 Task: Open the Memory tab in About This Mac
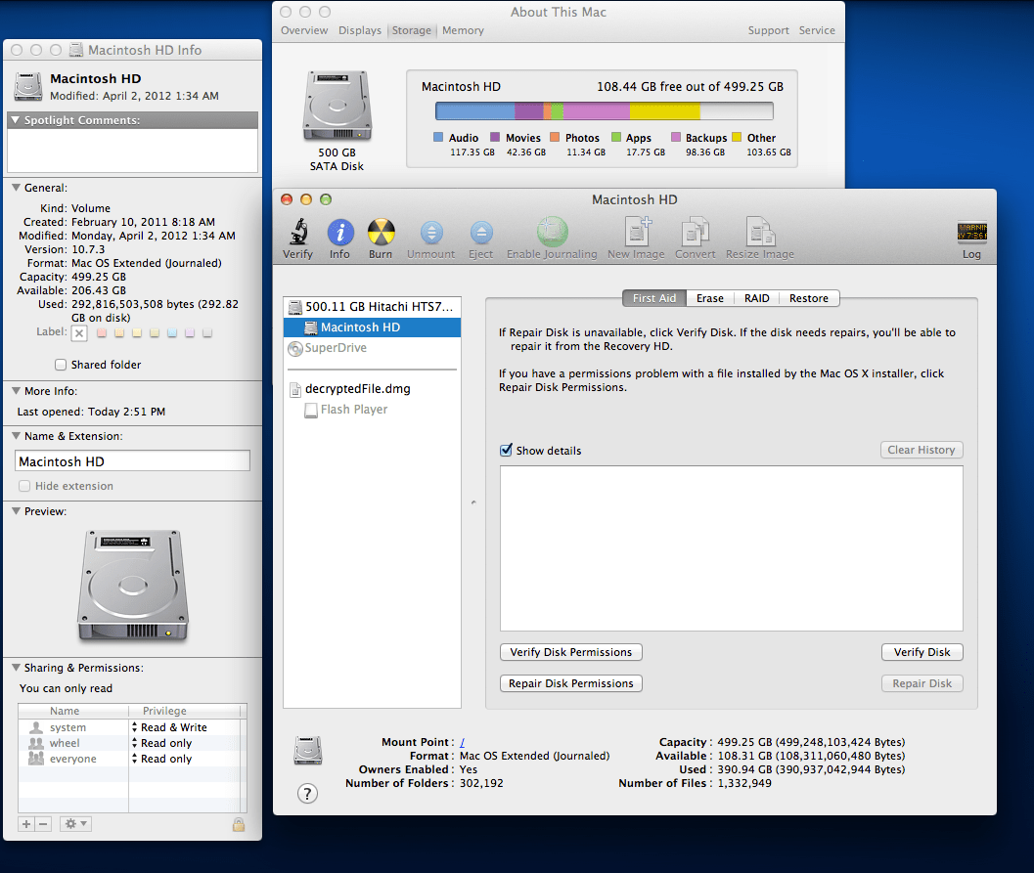click(462, 30)
